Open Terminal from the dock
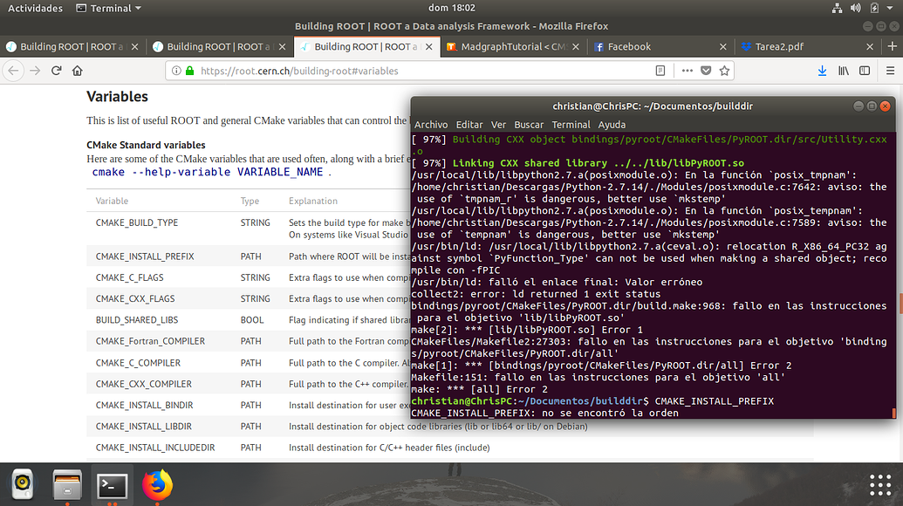This screenshot has height=506, width=903. click(113, 485)
